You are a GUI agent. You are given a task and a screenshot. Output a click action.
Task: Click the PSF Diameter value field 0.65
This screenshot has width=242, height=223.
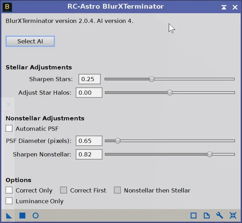[x=89, y=141]
